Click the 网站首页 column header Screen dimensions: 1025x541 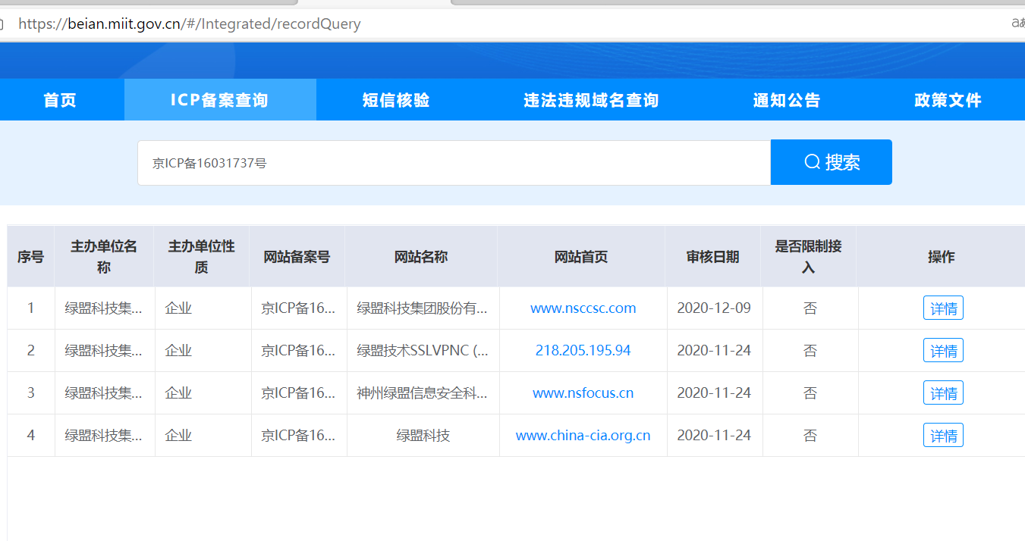581,257
